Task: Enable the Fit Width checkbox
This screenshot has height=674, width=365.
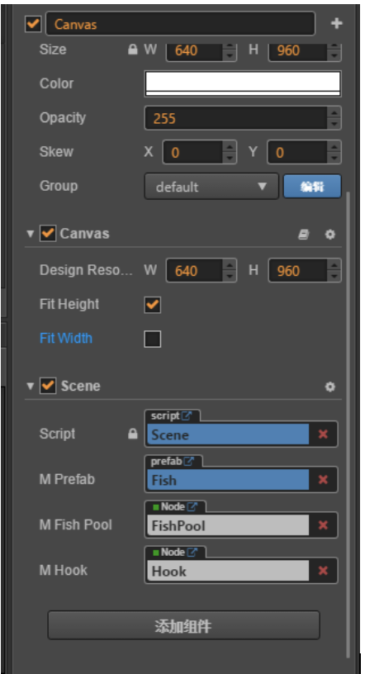Action: point(153,339)
